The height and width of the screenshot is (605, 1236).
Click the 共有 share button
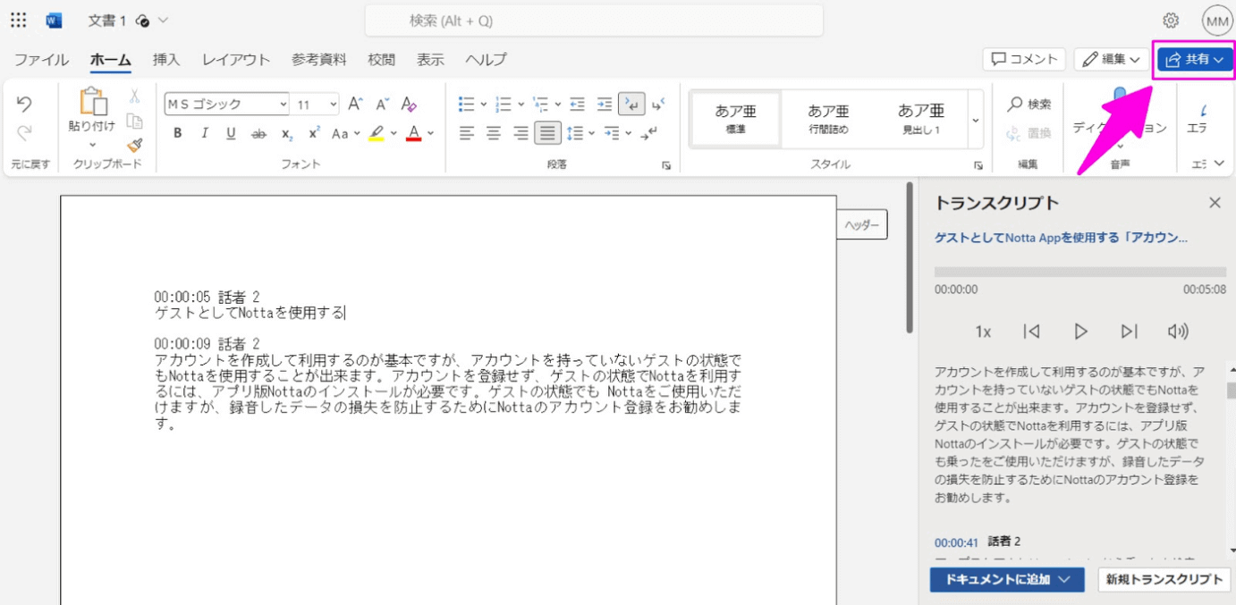tap(1195, 59)
